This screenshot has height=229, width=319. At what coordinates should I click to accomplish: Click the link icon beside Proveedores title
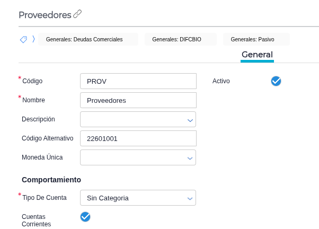(x=77, y=14)
